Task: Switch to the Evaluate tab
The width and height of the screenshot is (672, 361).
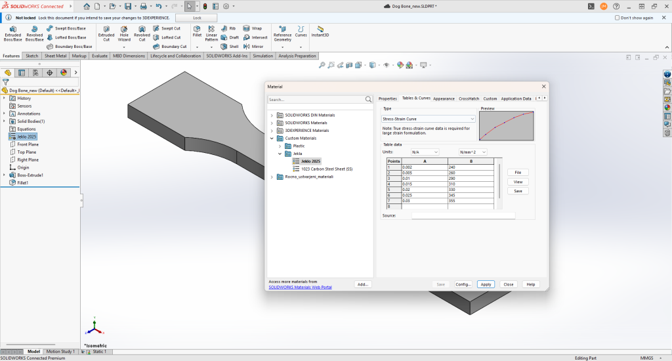Action: pyautogui.click(x=100, y=56)
